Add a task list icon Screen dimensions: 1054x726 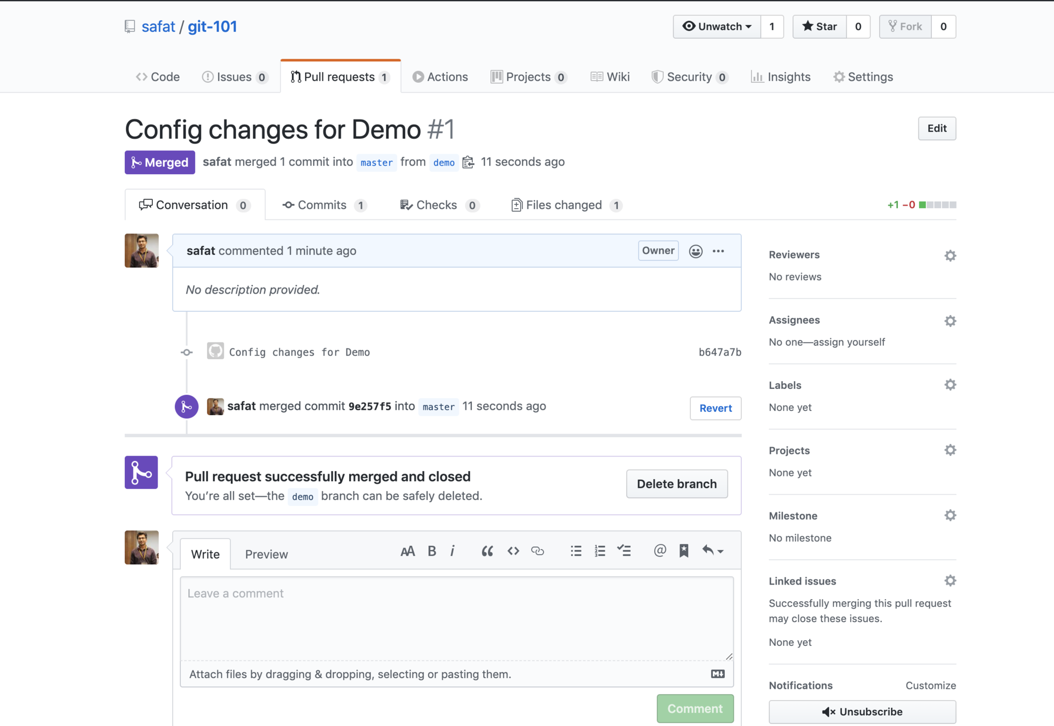click(x=624, y=551)
